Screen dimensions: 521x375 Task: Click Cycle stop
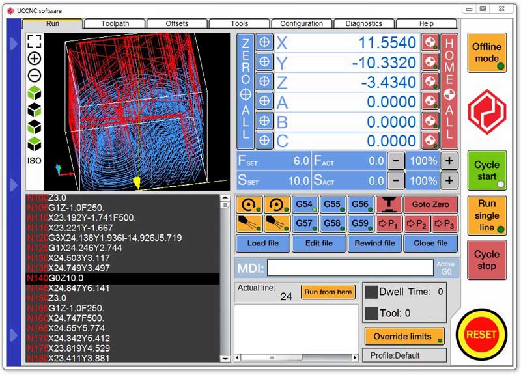coord(486,260)
